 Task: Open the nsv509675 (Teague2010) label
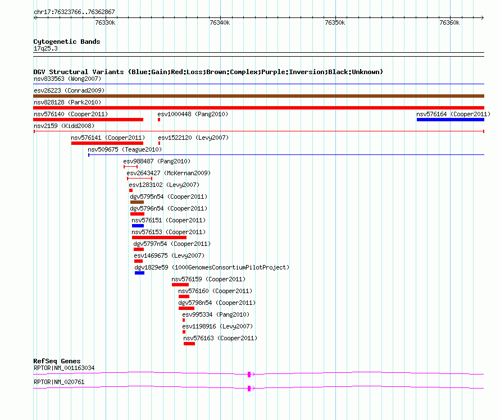[125, 149]
